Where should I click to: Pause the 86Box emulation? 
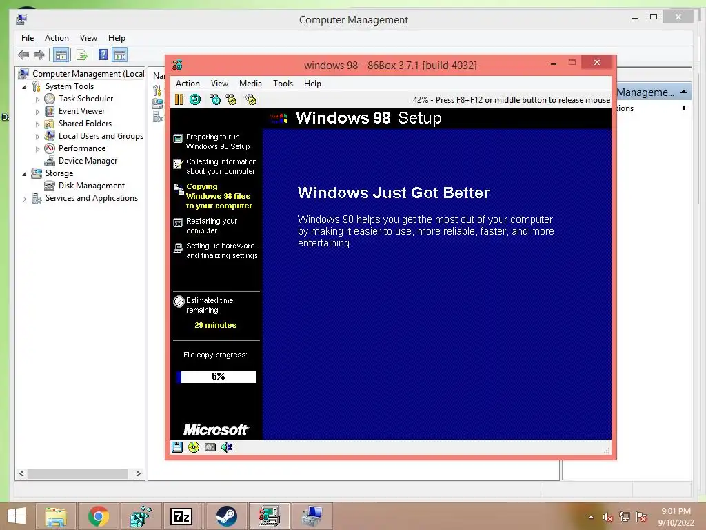179,99
